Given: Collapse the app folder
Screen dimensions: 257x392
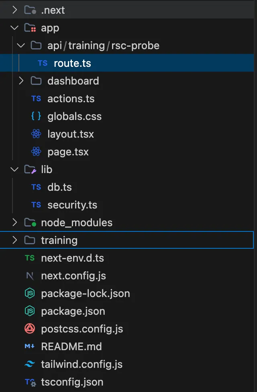Looking at the screenshot, I should point(14,28).
